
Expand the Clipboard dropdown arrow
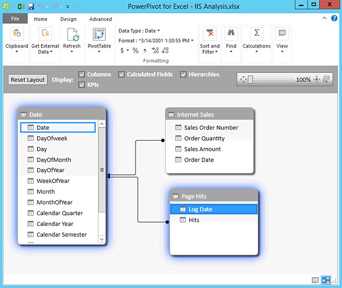click(x=17, y=52)
